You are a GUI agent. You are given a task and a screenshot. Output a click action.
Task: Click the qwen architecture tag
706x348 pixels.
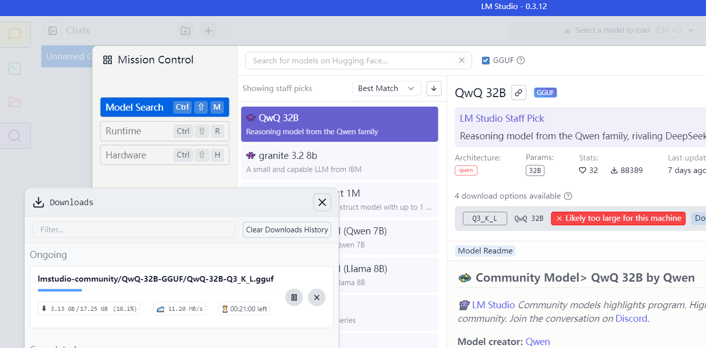click(x=466, y=170)
